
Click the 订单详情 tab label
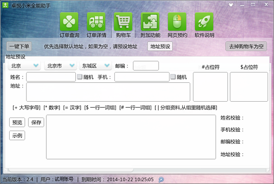pos(96,35)
